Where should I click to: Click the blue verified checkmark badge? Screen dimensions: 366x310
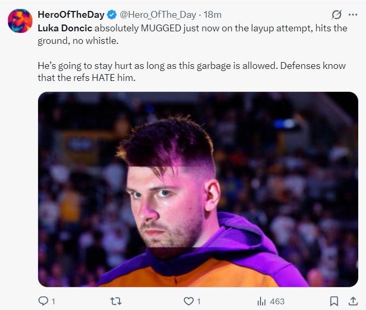[x=111, y=15]
